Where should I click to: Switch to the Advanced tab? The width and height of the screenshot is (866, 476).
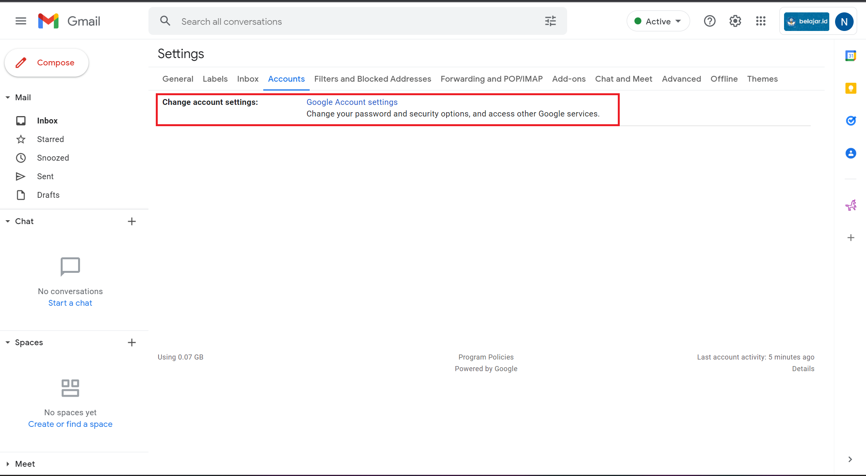pos(682,79)
